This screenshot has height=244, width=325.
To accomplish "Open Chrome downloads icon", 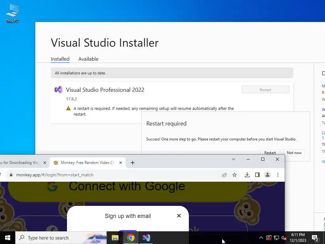I will click(x=247, y=175).
